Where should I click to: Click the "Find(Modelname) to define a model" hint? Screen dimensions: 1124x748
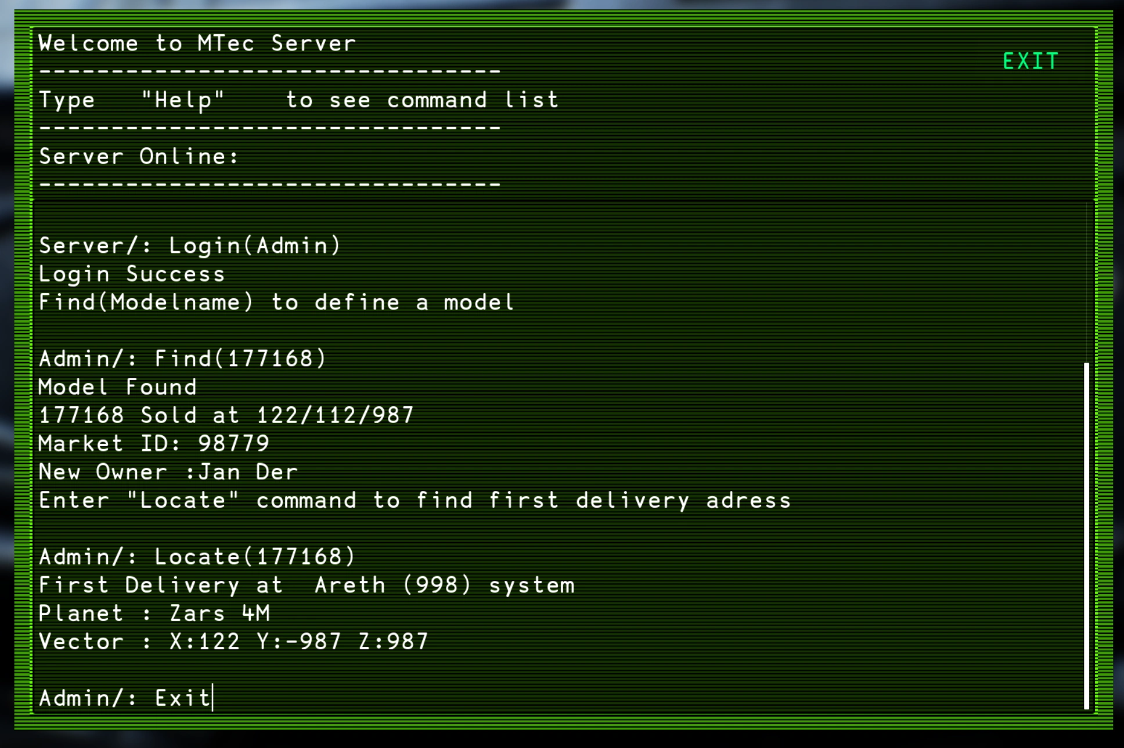tap(276, 302)
